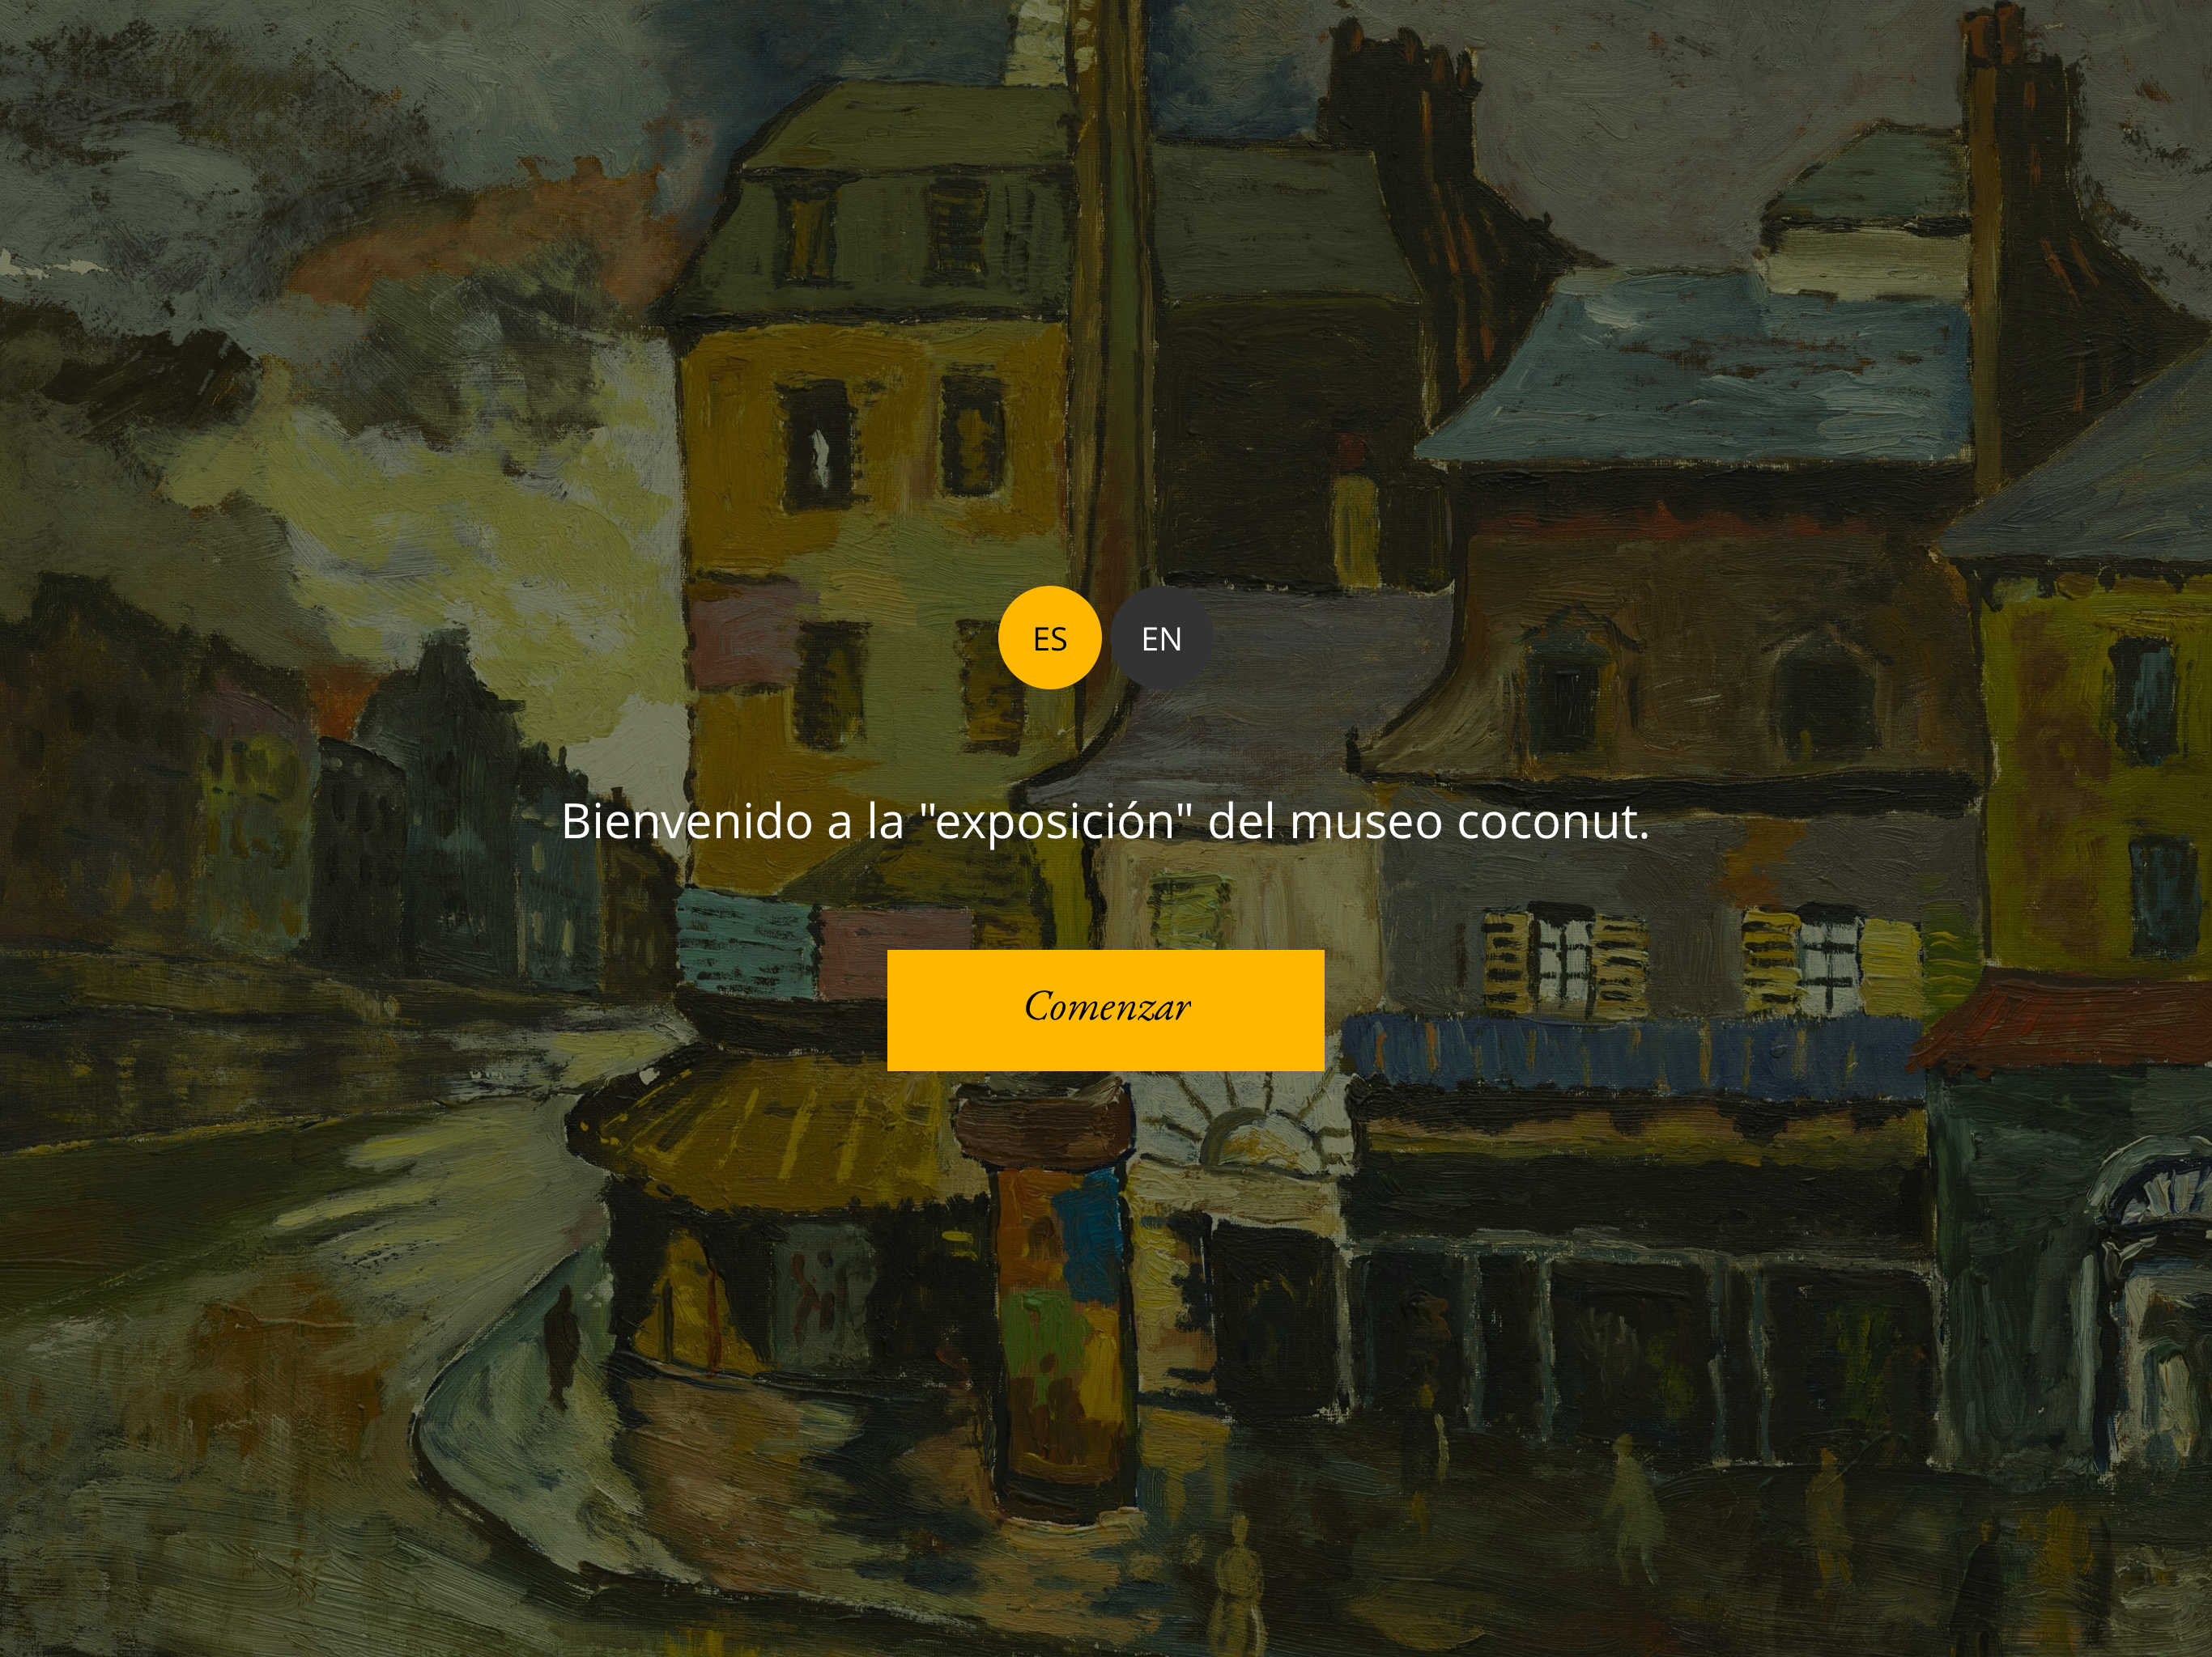The width and height of the screenshot is (2212, 1657).
Task: Switch language to EN English
Action: [x=1161, y=638]
